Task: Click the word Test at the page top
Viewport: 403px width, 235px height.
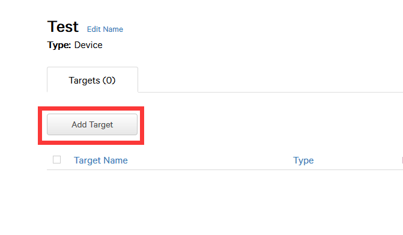Action: point(63,26)
